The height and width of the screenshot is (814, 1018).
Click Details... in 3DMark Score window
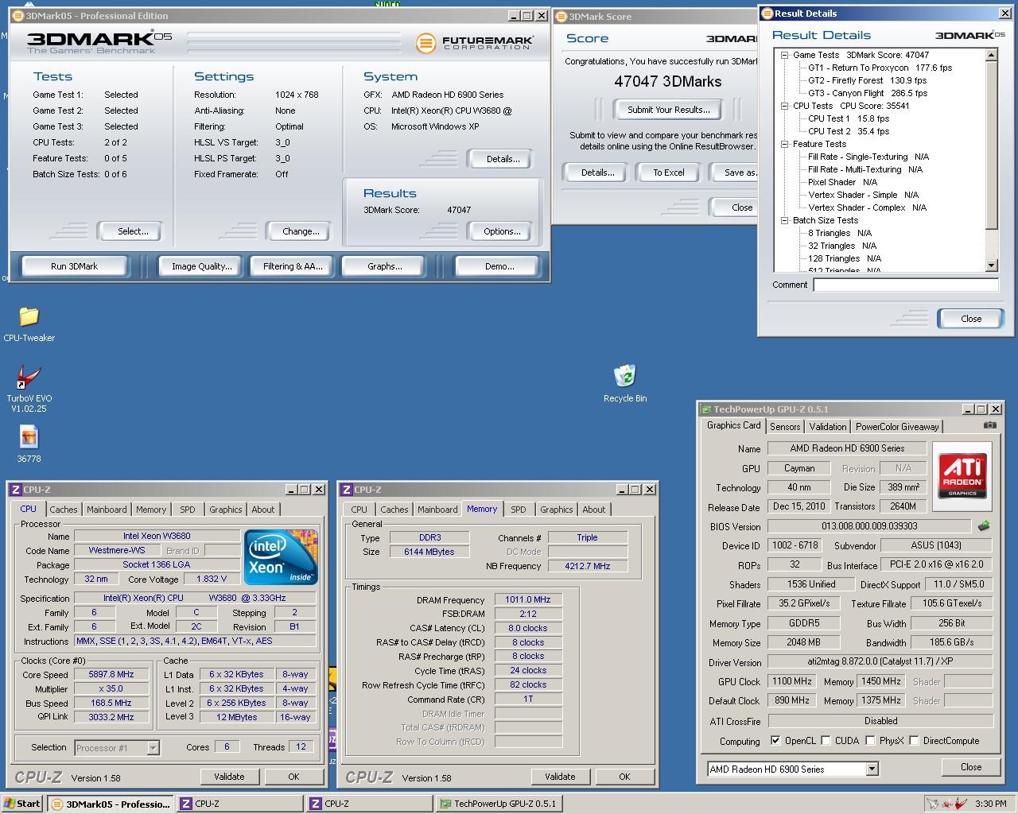tap(597, 172)
